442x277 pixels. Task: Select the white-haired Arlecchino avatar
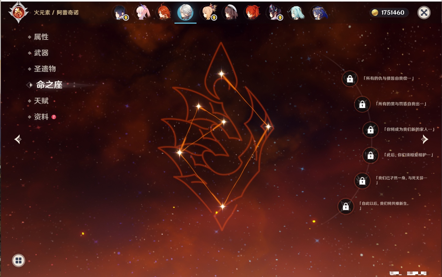coord(185,12)
